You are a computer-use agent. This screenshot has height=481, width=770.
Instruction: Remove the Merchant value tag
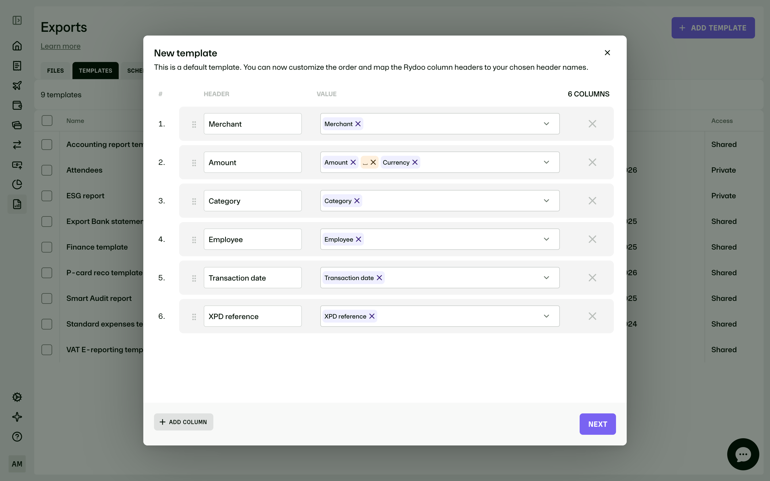pos(358,124)
